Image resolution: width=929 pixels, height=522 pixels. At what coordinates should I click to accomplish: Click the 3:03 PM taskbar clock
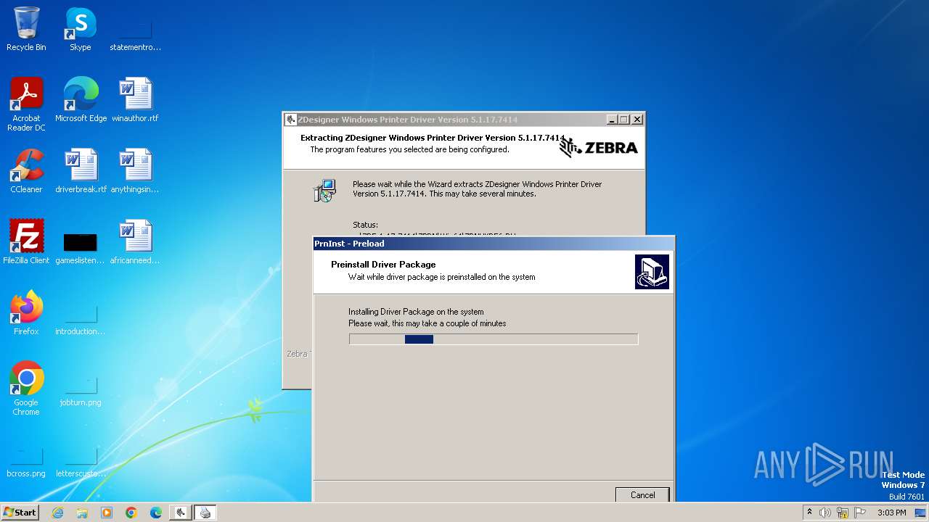pyautogui.click(x=891, y=513)
